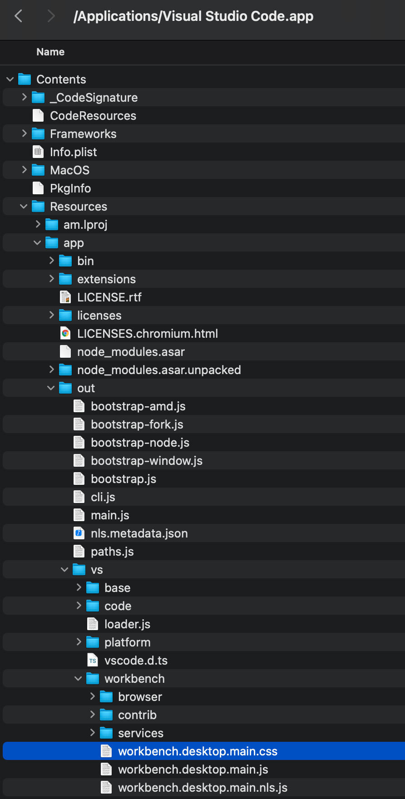The width and height of the screenshot is (405, 799).
Task: Expand the platform folder
Action: point(79,642)
